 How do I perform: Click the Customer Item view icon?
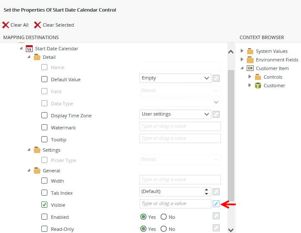point(250,68)
